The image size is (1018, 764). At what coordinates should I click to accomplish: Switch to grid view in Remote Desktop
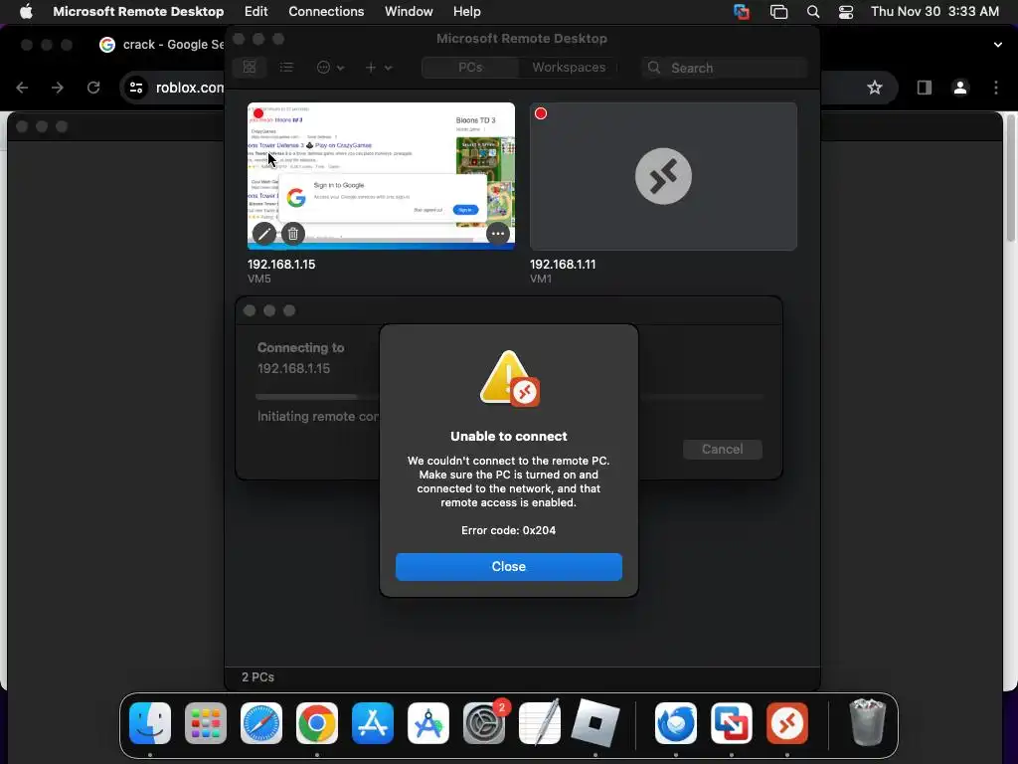[x=250, y=67]
